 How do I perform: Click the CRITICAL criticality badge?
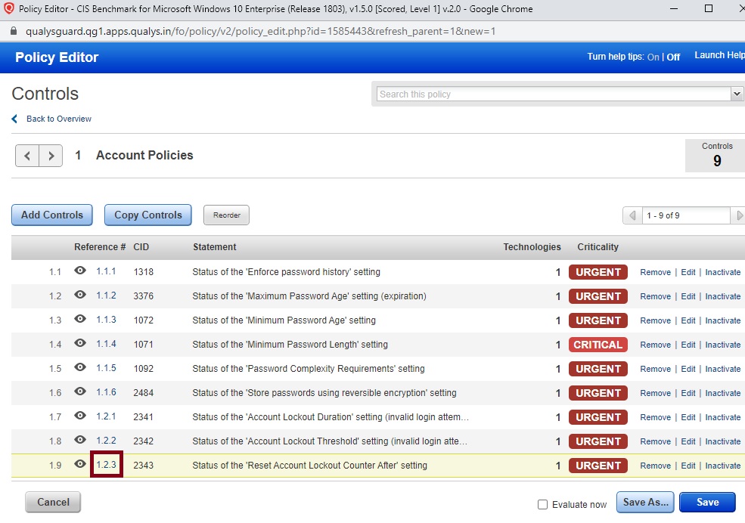[598, 345]
